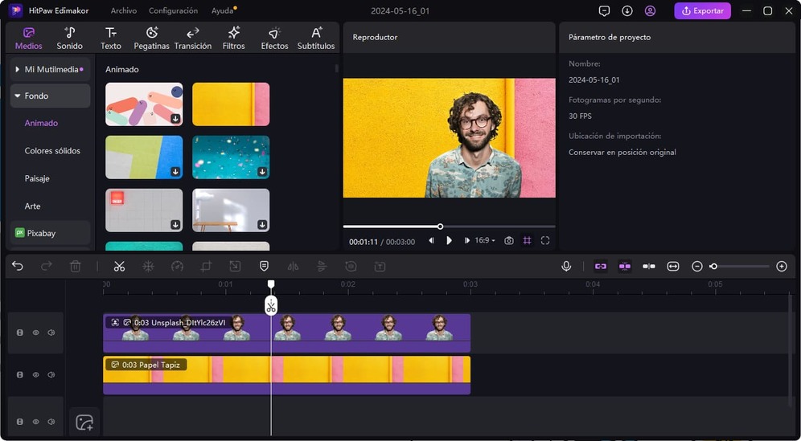The height and width of the screenshot is (441, 801).
Task: Open the Archivo menu
Action: (123, 11)
